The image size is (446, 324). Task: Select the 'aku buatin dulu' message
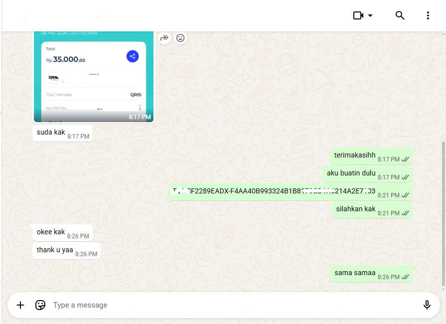(x=367, y=174)
